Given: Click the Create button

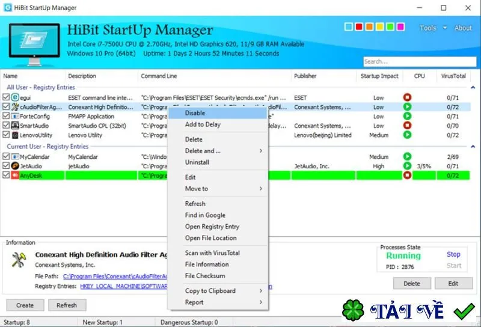Looking at the screenshot, I should (25, 305).
